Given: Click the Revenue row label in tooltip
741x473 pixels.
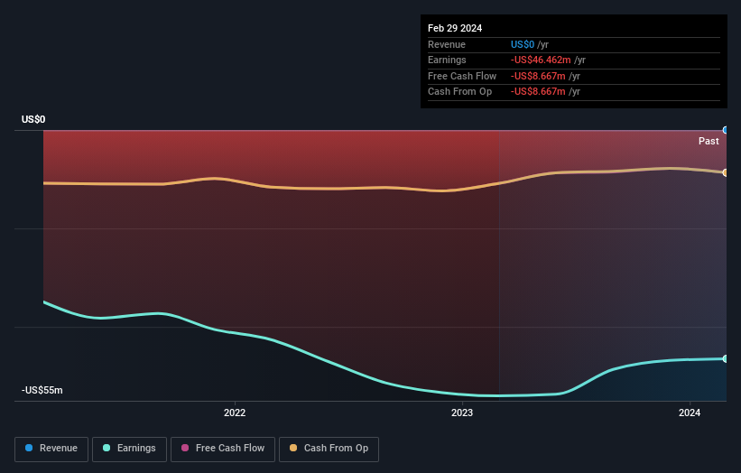Looking at the screenshot, I should tap(447, 44).
